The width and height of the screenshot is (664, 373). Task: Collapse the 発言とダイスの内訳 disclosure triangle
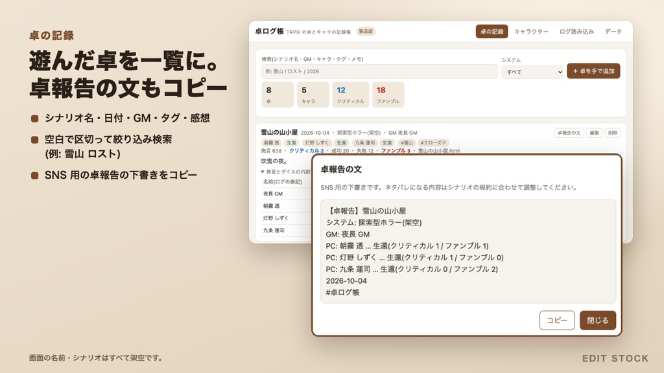click(x=263, y=172)
